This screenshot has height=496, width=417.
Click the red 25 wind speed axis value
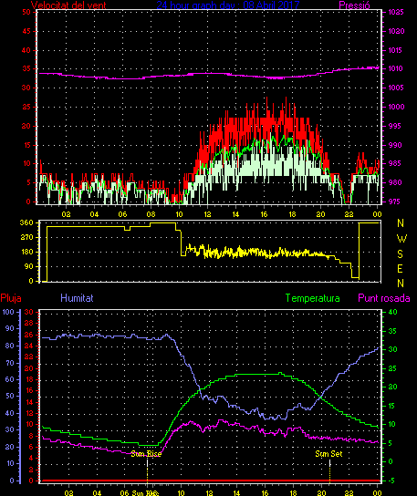(x=26, y=107)
